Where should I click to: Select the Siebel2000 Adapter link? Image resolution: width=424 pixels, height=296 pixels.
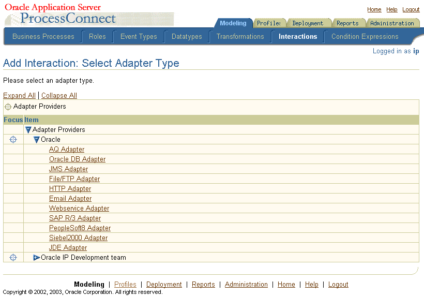79,238
